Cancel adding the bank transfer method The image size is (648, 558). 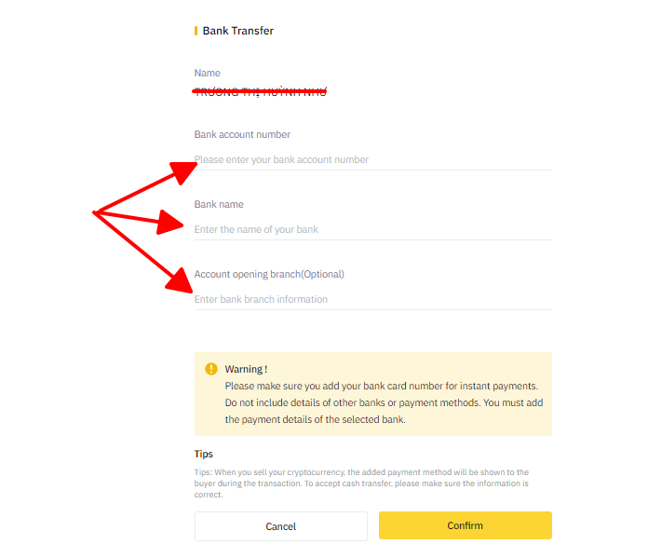pyautogui.click(x=281, y=526)
